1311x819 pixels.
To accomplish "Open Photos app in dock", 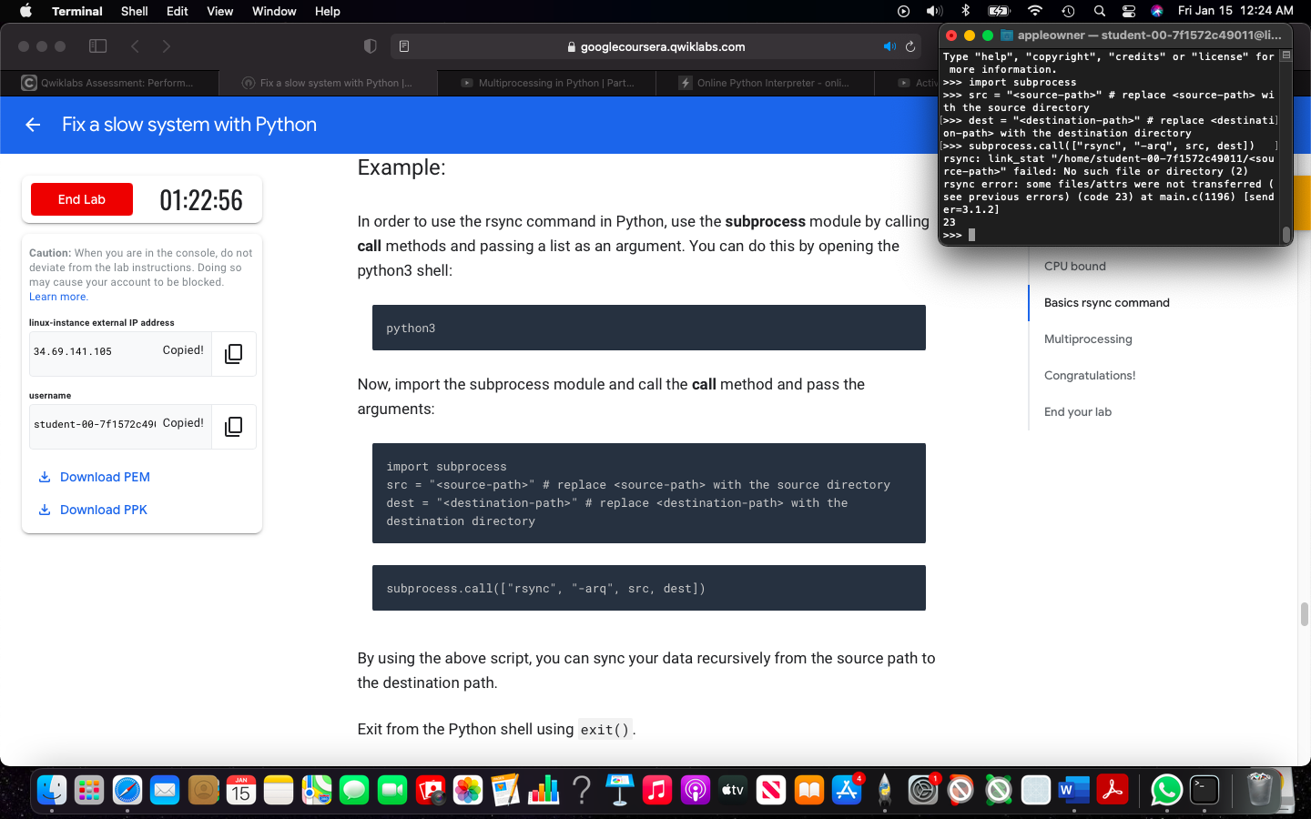I will (468, 790).
